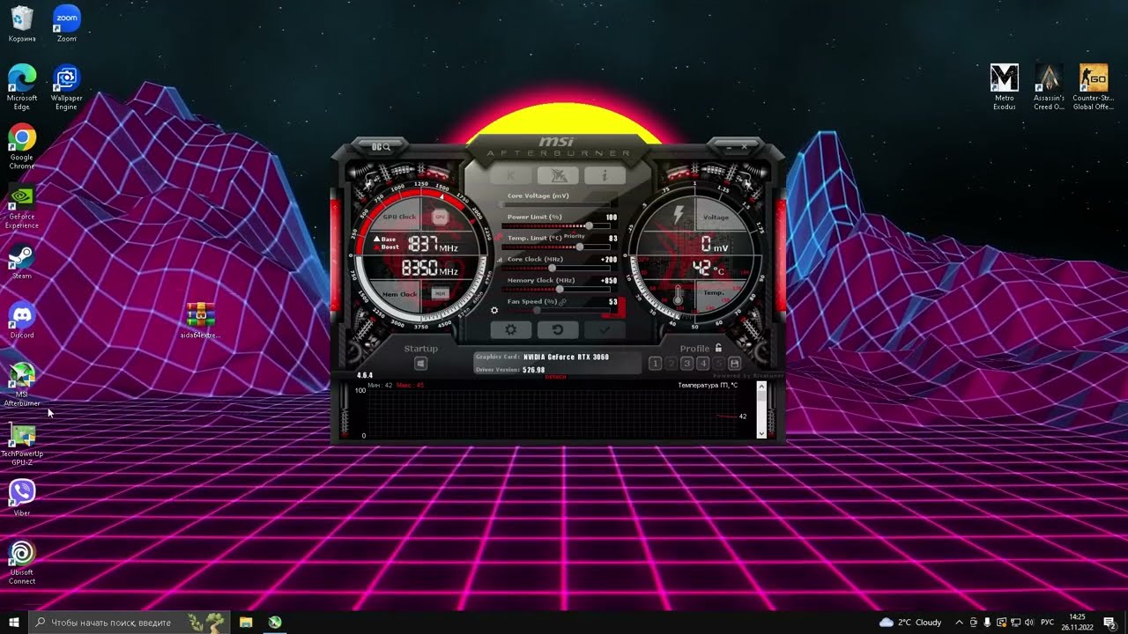Open the GeForce Experience desktop icon
The image size is (1128, 634).
pyautogui.click(x=22, y=206)
